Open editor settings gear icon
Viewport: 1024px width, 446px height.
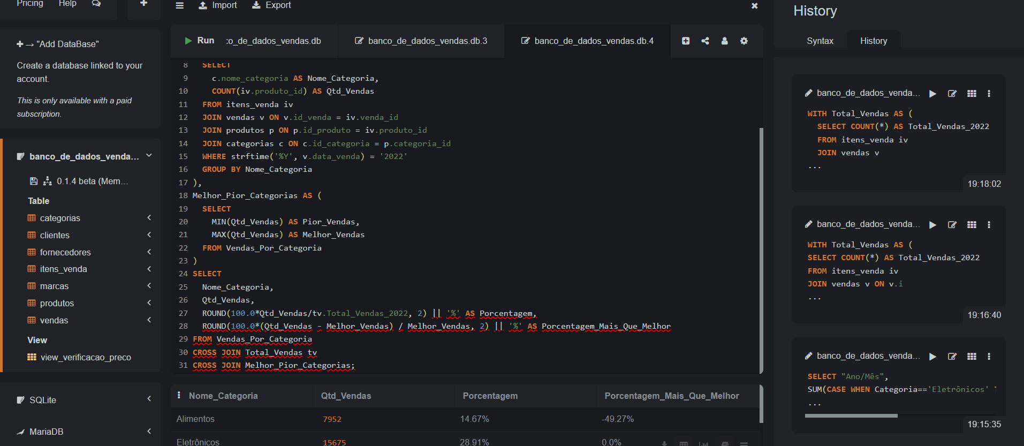pyautogui.click(x=744, y=41)
